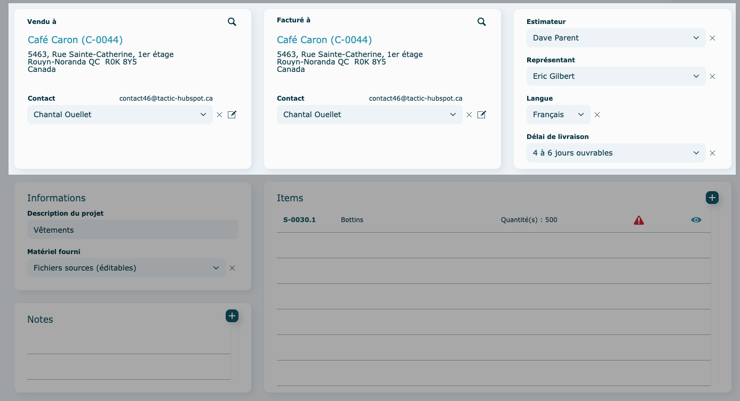Image resolution: width=740 pixels, height=401 pixels.
Task: Add a new item with the Items plus button
Action: [712, 198]
